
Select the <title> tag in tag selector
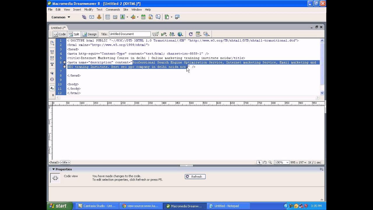point(65,162)
